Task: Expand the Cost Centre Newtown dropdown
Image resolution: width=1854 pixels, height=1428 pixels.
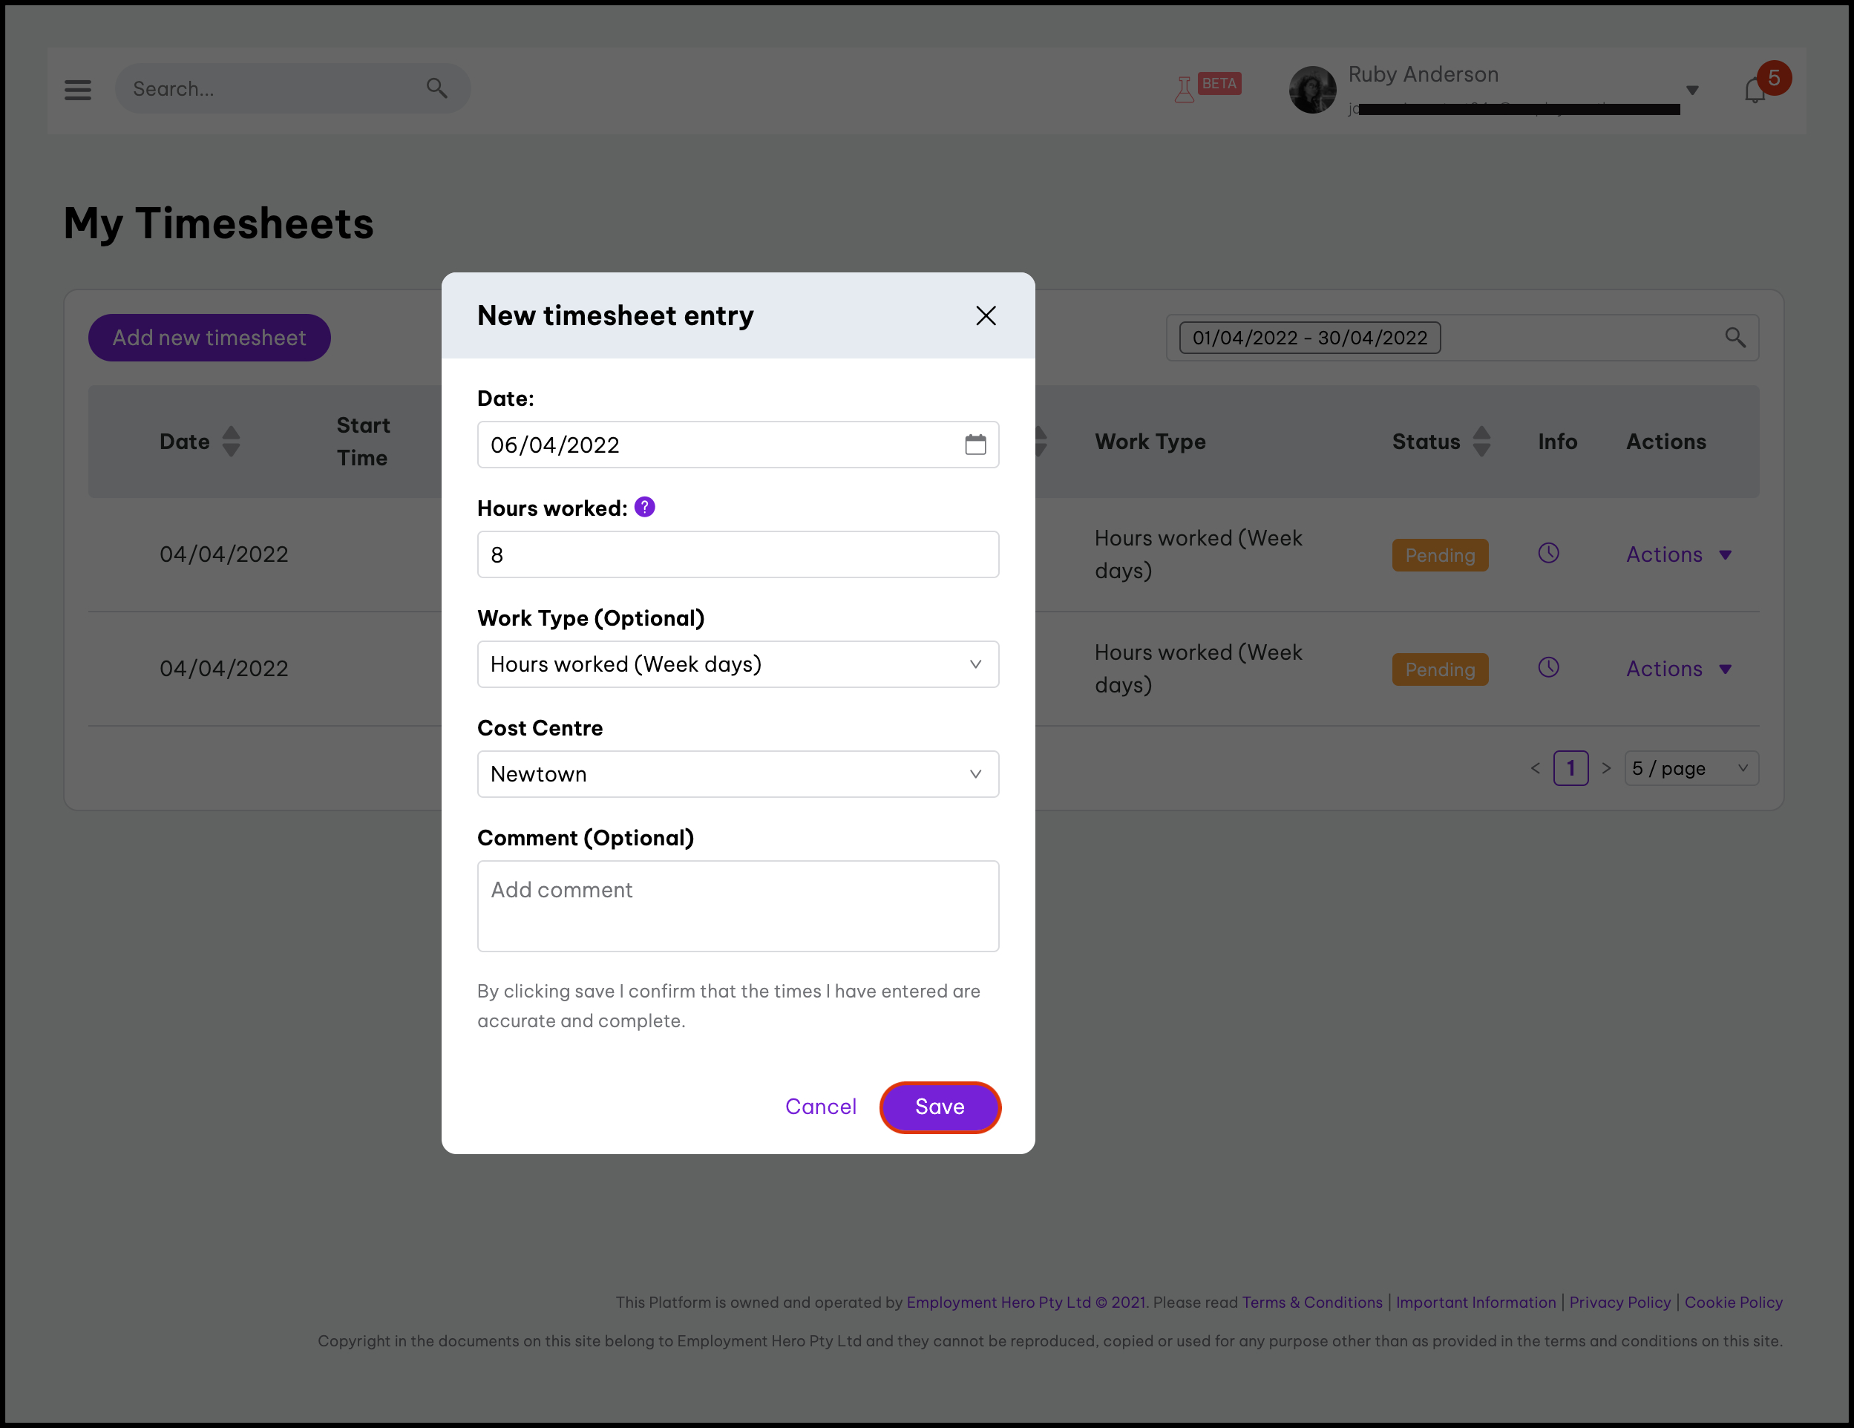Action: [738, 774]
